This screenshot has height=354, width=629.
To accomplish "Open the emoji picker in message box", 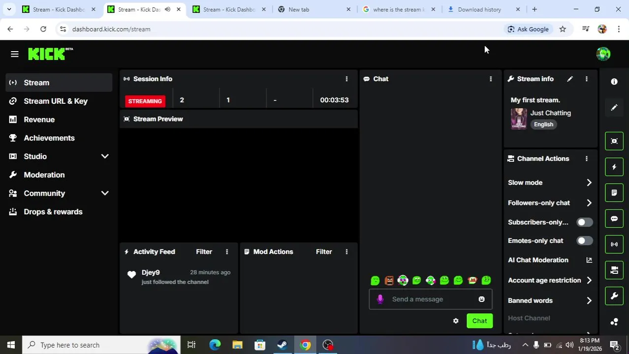I will [481, 299].
